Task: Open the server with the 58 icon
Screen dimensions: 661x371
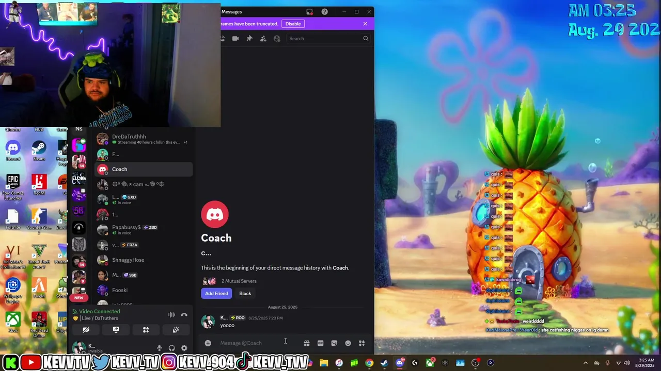Action: 78,211
